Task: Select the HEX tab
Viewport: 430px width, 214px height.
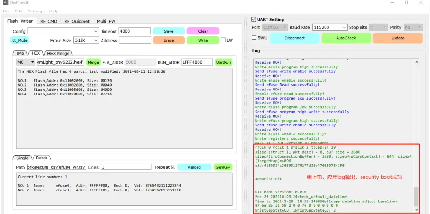Action: click(35, 53)
